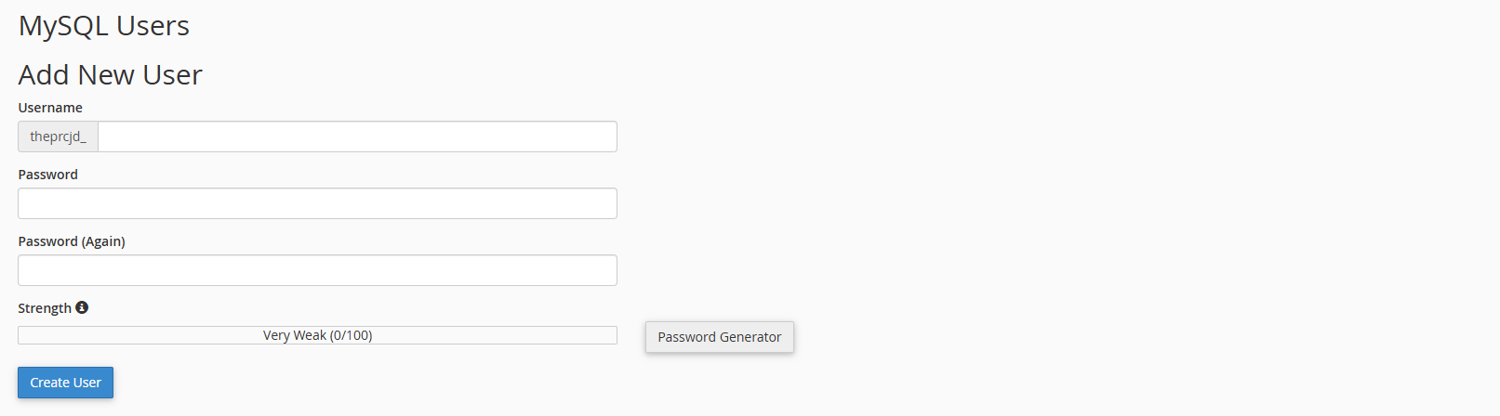Click the Strength info icon
This screenshot has width=1500, height=416.
(x=82, y=307)
